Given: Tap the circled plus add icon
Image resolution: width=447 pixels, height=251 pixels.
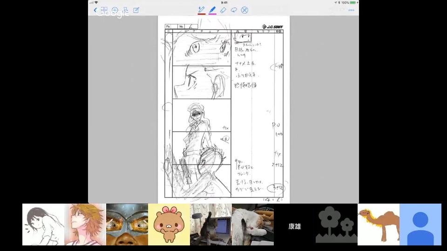Looking at the screenshot, I should click(x=115, y=11).
